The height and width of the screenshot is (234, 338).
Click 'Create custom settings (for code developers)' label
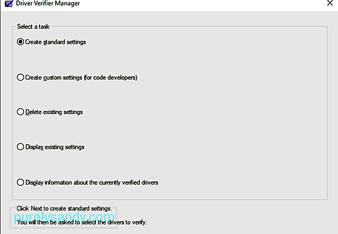coord(81,78)
